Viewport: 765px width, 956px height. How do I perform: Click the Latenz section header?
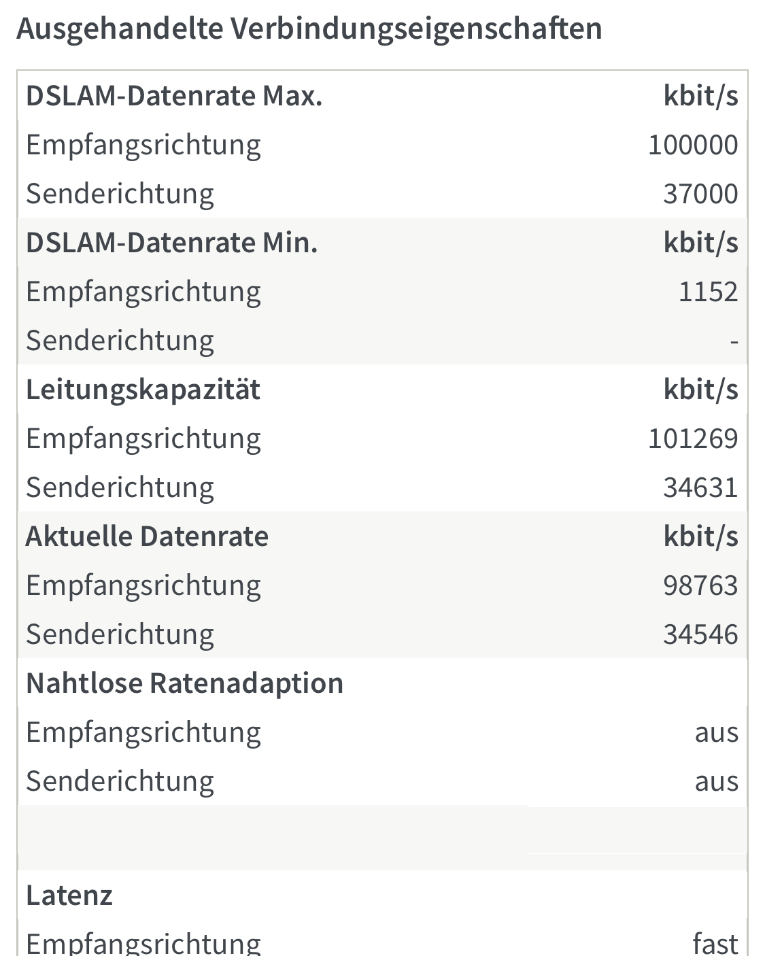click(x=69, y=895)
